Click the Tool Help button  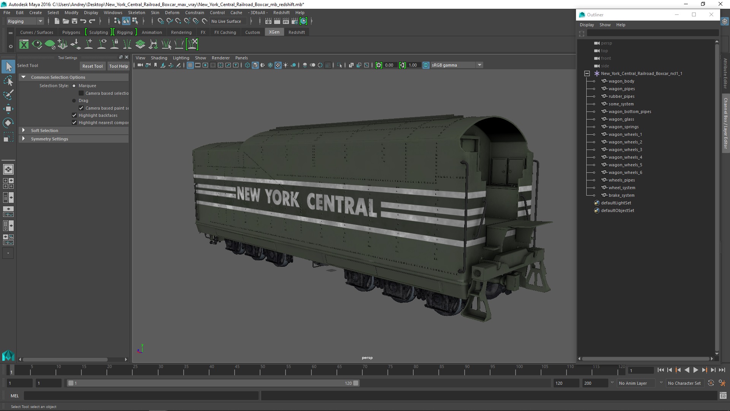coord(119,66)
